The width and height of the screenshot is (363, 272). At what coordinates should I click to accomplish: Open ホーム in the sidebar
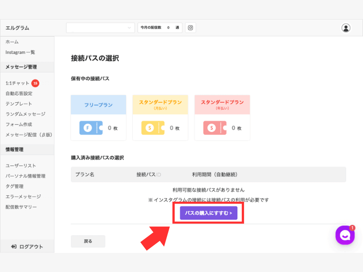[x=12, y=42]
